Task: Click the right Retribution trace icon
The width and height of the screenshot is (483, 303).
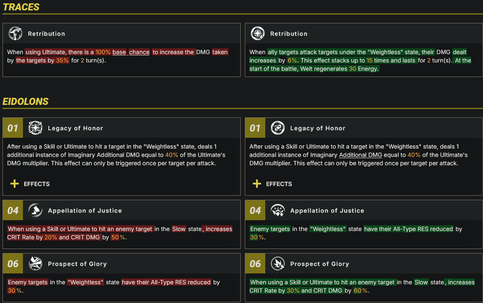Action: coord(257,33)
